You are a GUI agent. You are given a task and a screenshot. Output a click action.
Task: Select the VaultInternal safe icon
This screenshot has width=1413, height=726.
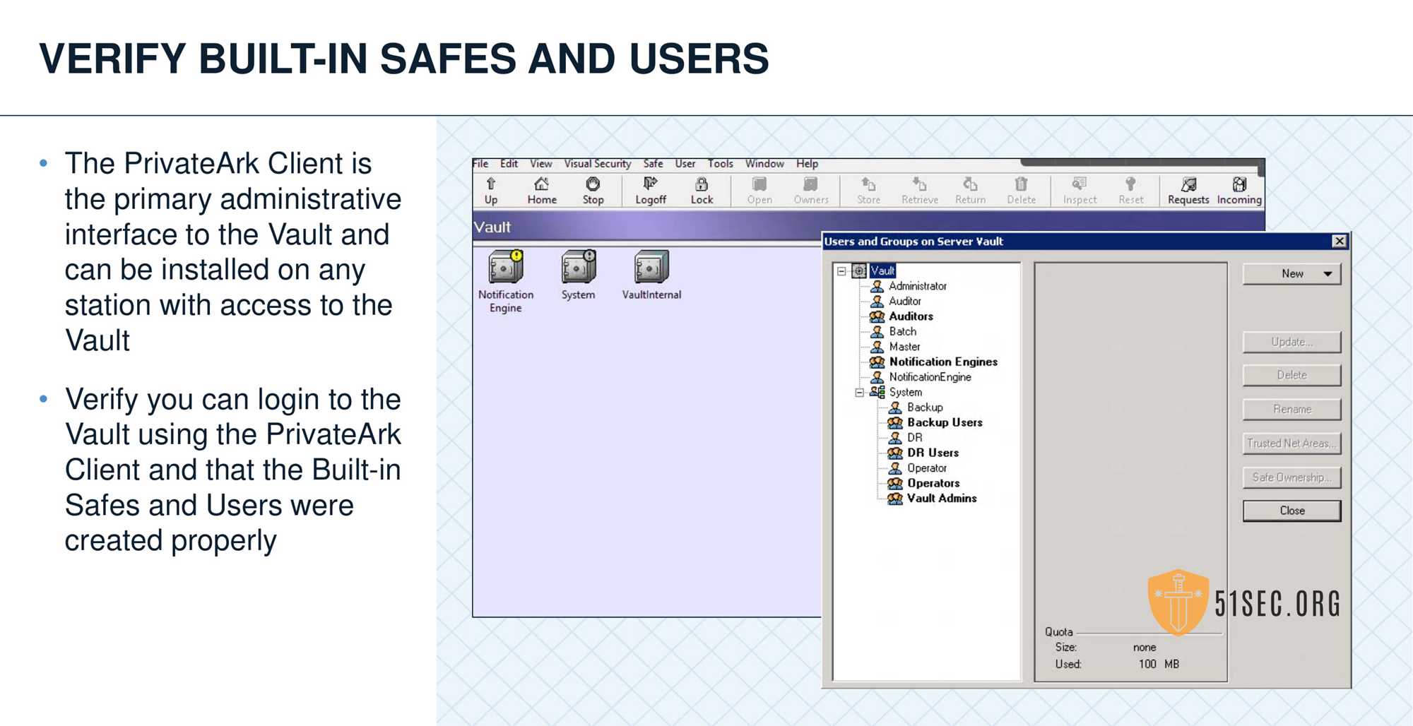tap(651, 268)
